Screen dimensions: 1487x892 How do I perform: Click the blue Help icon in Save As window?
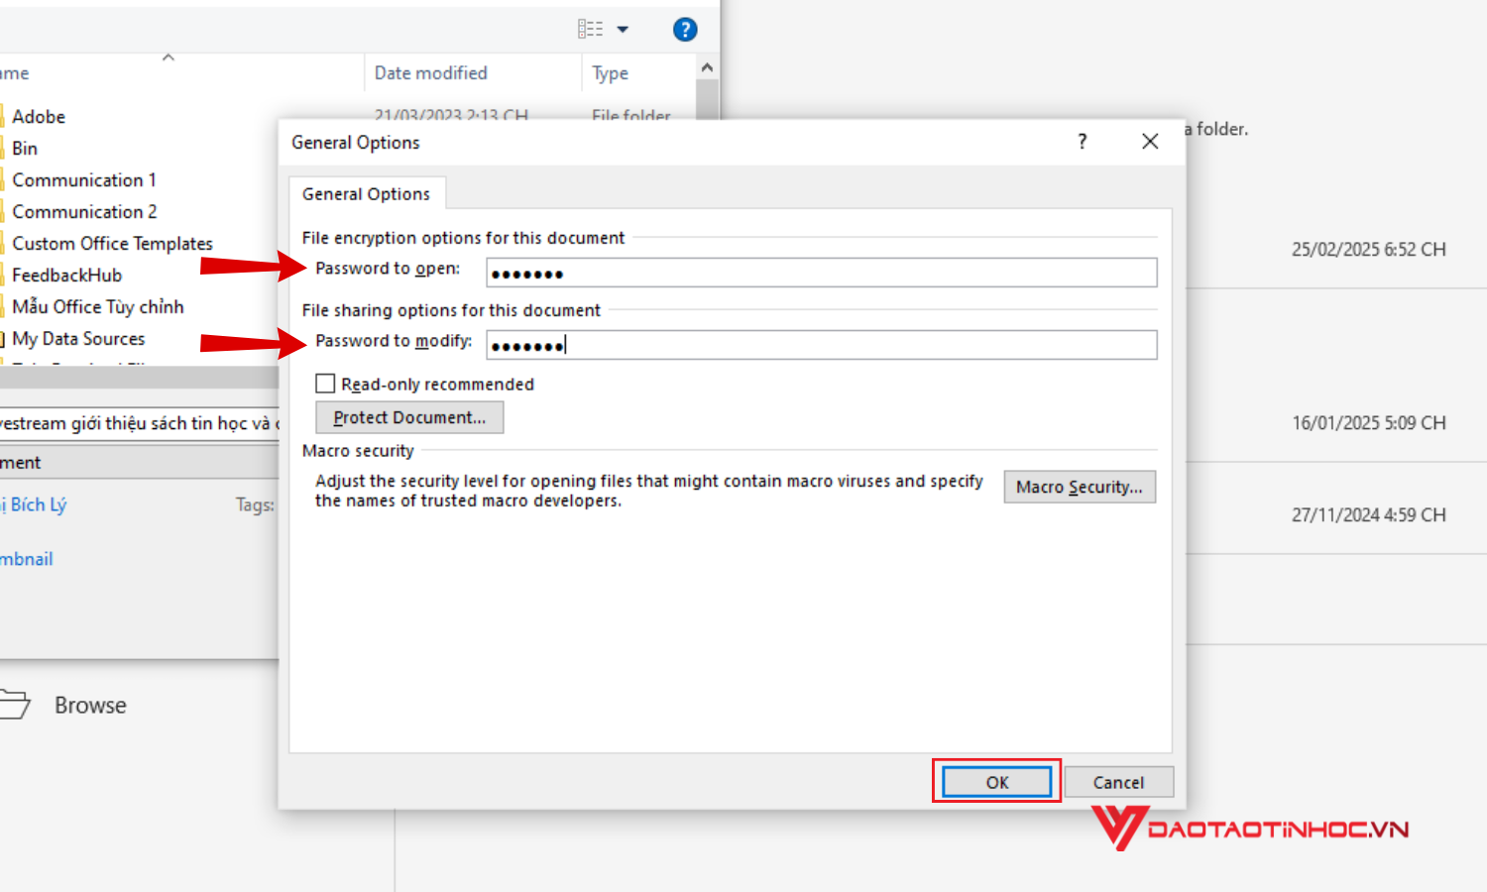(x=684, y=30)
